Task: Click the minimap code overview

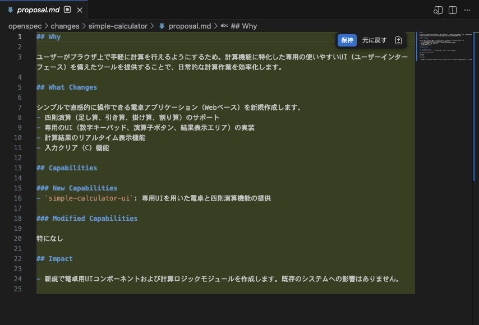Action: click(444, 46)
